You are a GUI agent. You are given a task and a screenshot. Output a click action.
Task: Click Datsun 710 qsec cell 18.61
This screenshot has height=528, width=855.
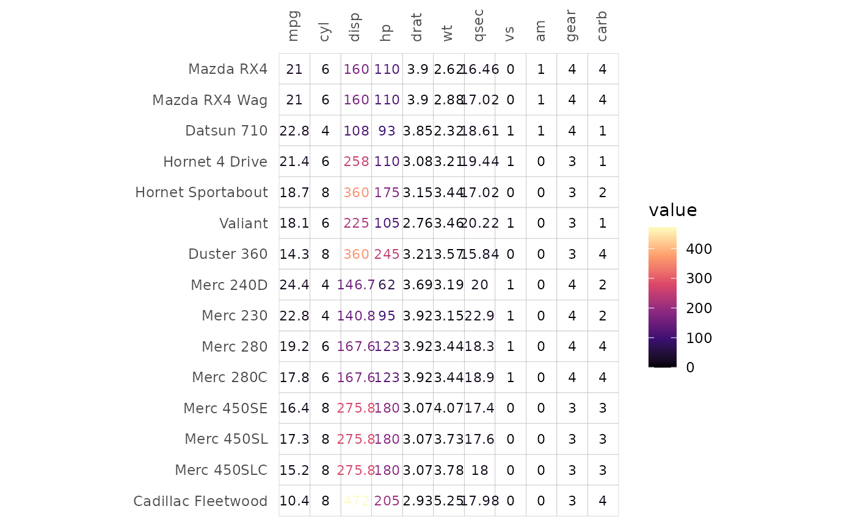click(x=480, y=131)
